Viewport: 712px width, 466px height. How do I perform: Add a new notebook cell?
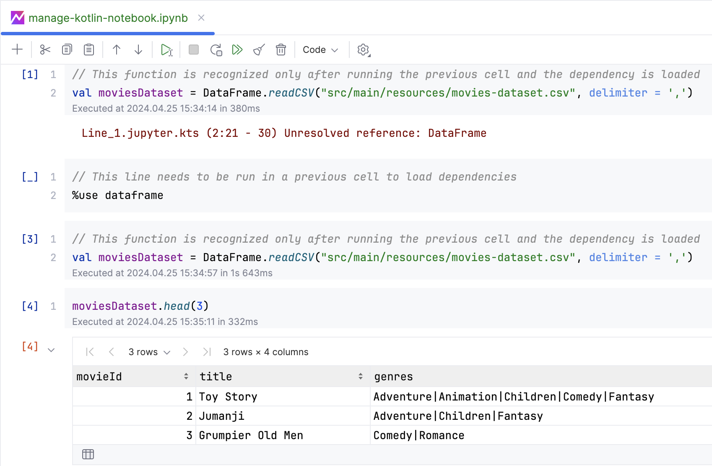(17, 49)
